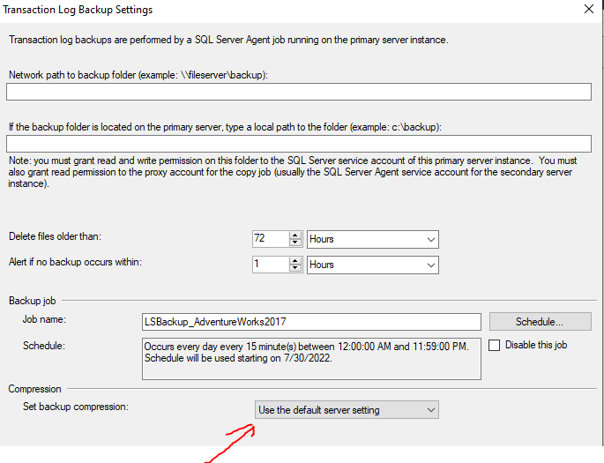The width and height of the screenshot is (604, 463).
Task: Increase the Alert if no backup value
Action: pyautogui.click(x=295, y=261)
